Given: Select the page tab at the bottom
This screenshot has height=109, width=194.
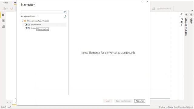Looking at the screenshot, I should coord(15,102).
